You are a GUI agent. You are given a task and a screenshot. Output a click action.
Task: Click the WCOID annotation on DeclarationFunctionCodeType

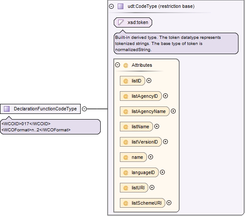pyautogui.click(x=26, y=124)
